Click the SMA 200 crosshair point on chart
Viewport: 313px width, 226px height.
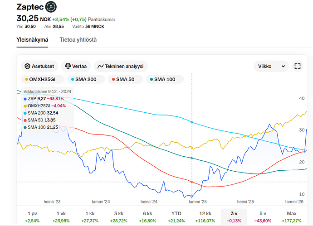[192, 122]
